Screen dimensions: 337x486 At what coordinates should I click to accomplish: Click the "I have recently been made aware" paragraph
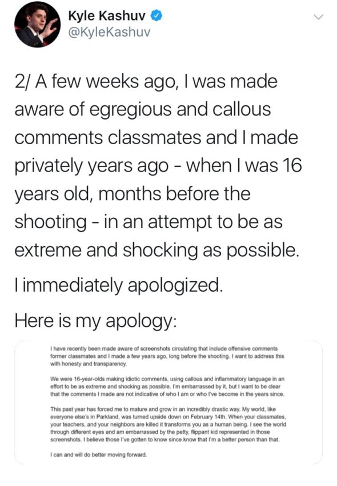[x=167, y=356]
